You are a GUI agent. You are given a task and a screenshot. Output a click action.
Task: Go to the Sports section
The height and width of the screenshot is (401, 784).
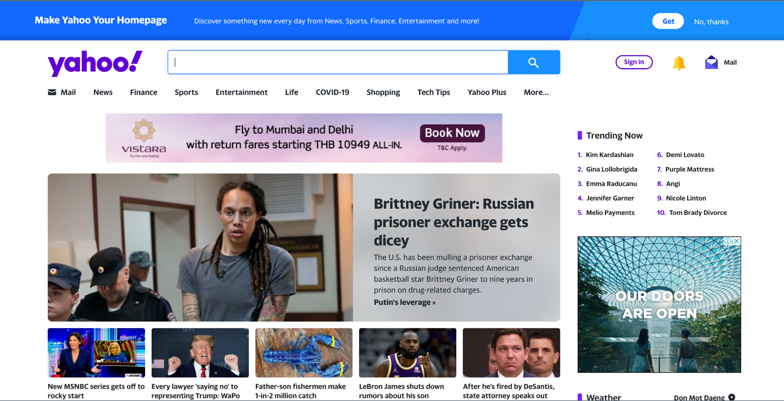click(186, 92)
